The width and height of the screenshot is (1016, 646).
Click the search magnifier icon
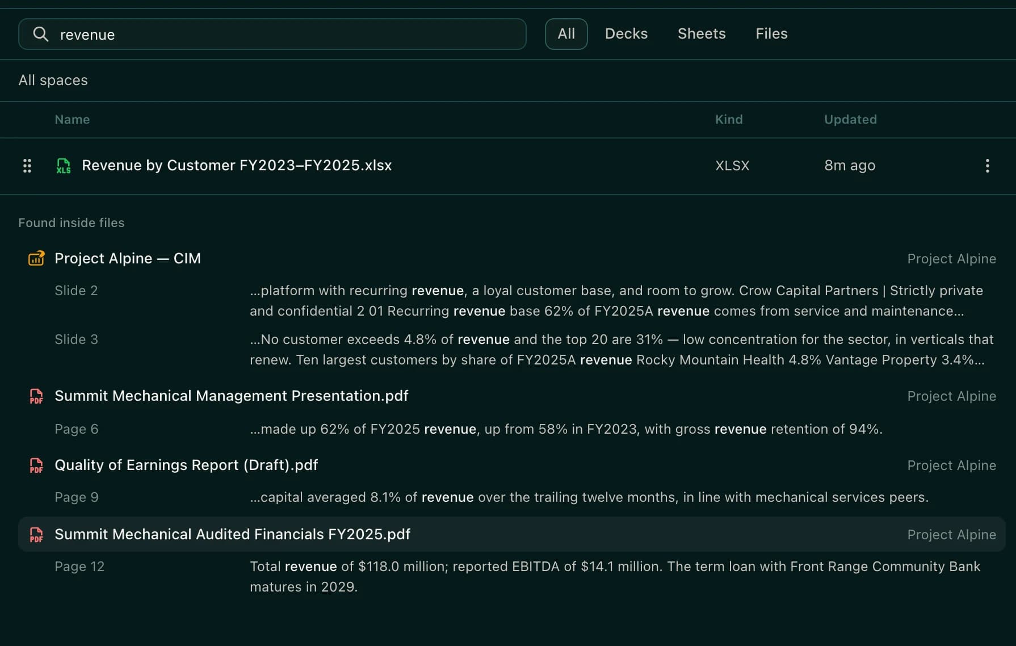40,34
